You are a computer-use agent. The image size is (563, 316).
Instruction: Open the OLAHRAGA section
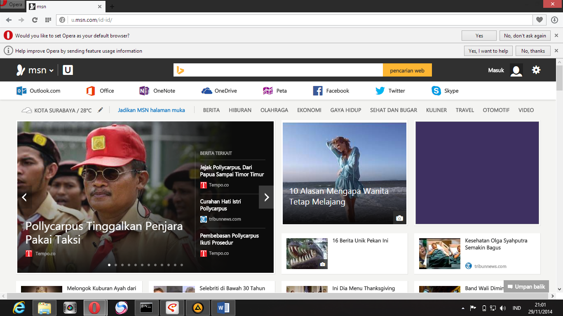click(274, 110)
